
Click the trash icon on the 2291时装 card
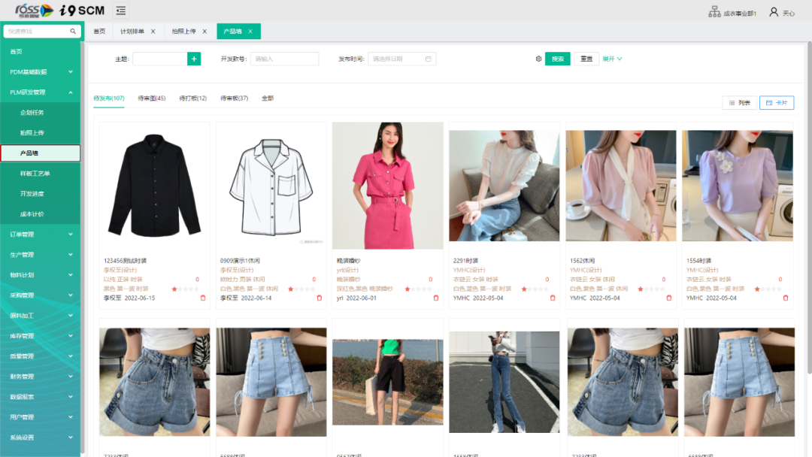(553, 298)
